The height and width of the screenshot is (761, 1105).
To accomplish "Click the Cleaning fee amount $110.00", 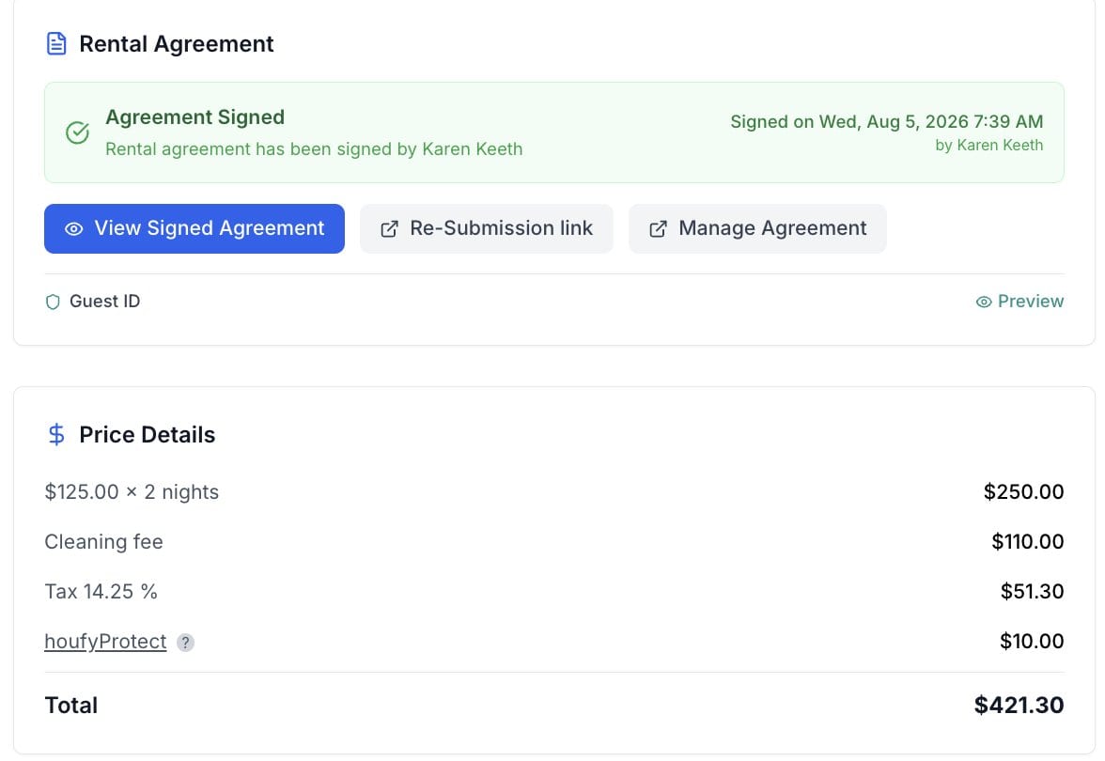I will [1028, 541].
